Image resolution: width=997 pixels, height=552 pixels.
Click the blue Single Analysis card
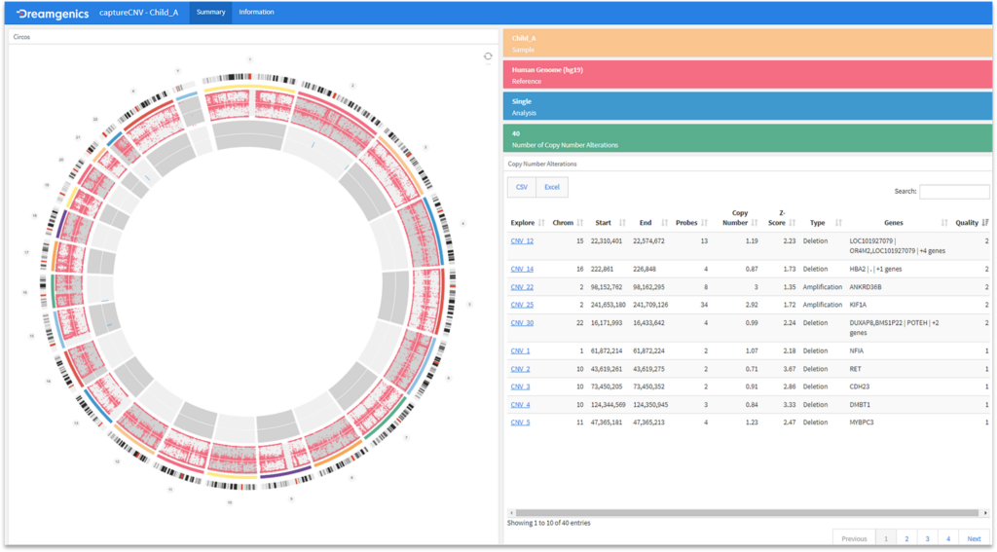747,106
